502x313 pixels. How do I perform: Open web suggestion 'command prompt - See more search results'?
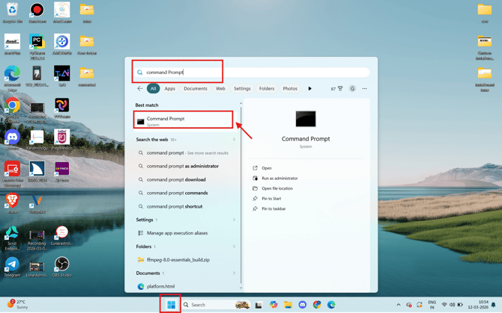(x=187, y=153)
